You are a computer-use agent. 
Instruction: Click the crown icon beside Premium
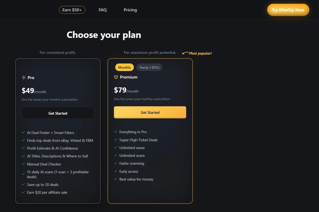pyautogui.click(x=116, y=77)
